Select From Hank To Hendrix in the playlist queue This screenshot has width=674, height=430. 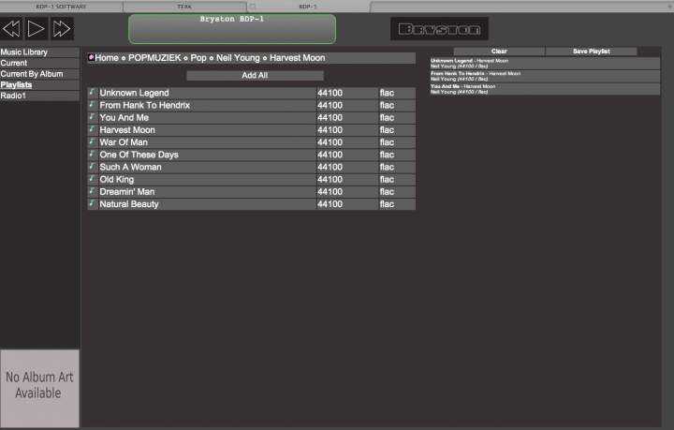545,76
